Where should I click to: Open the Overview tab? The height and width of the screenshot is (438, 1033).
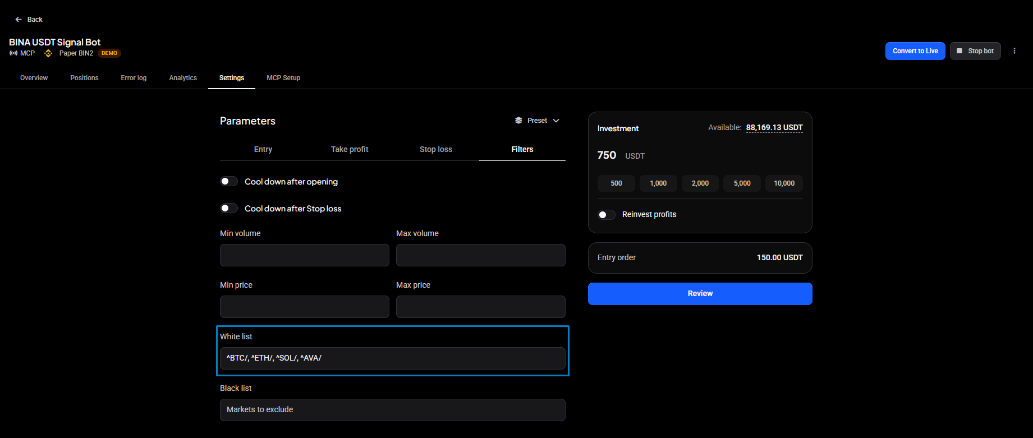click(x=34, y=78)
